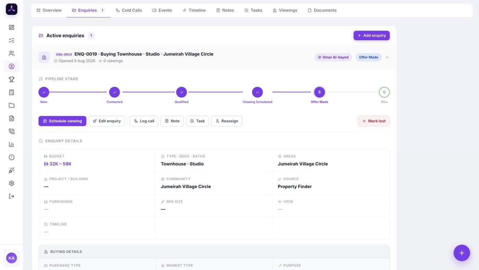The image size is (479, 270).
Task: Open the bar chart reports sidebar icon
Action: point(12,144)
